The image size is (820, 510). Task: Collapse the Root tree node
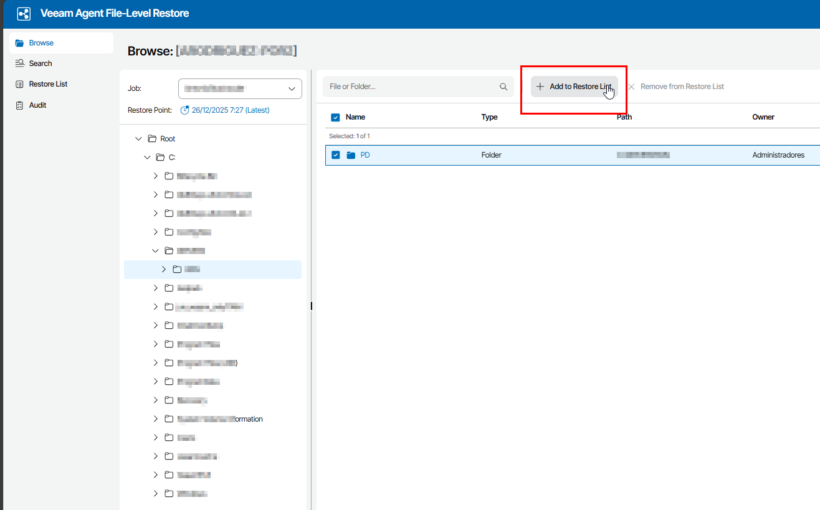tap(138, 139)
